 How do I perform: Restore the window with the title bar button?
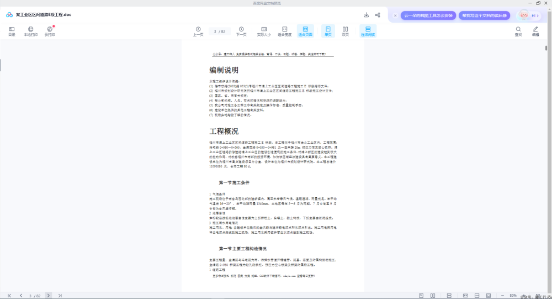[538, 3]
